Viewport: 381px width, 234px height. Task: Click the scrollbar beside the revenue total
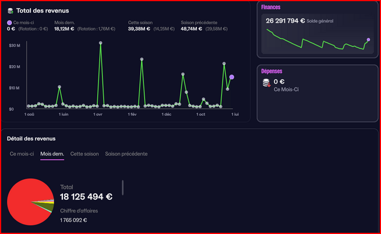pyautogui.click(x=122, y=187)
